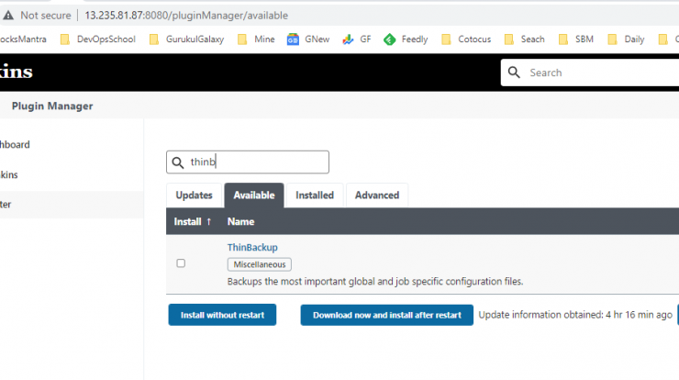
Task: Switch to the Advanced tab
Action: pyautogui.click(x=377, y=196)
